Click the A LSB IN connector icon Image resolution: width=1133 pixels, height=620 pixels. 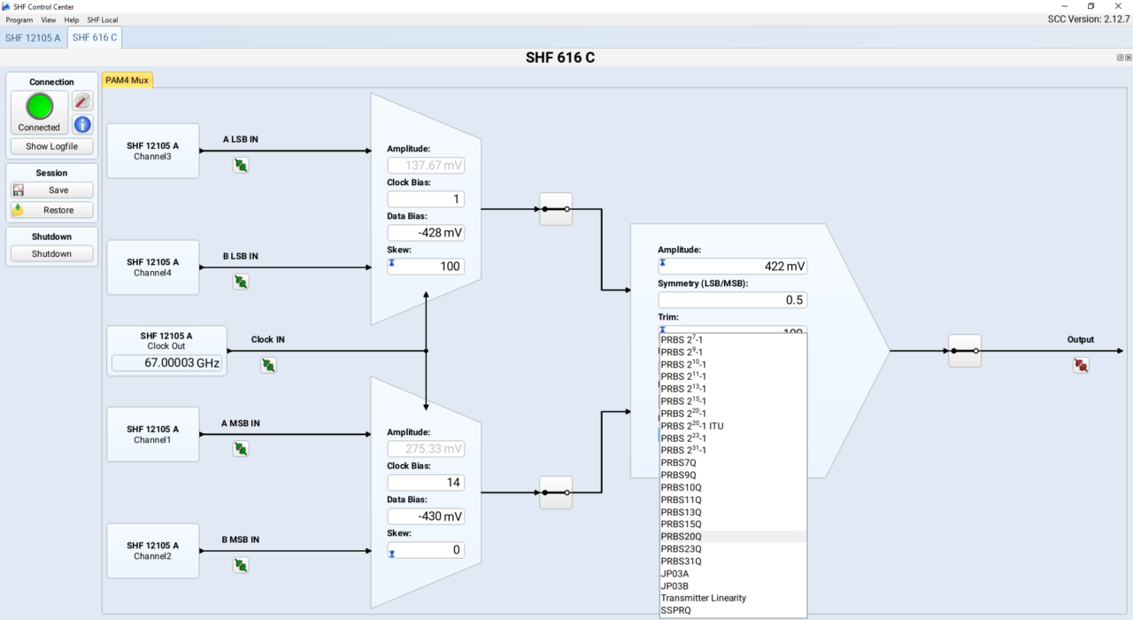(241, 165)
